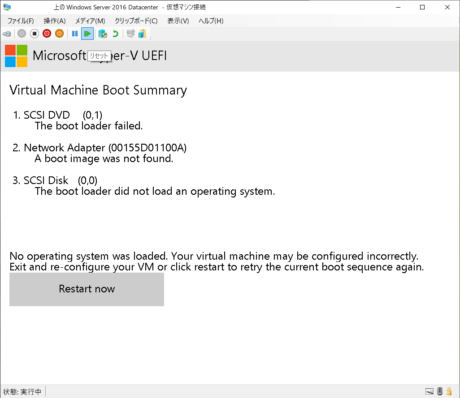Maximize the virtual machine connection window
Screen dimensions: 460x398
(422, 7)
